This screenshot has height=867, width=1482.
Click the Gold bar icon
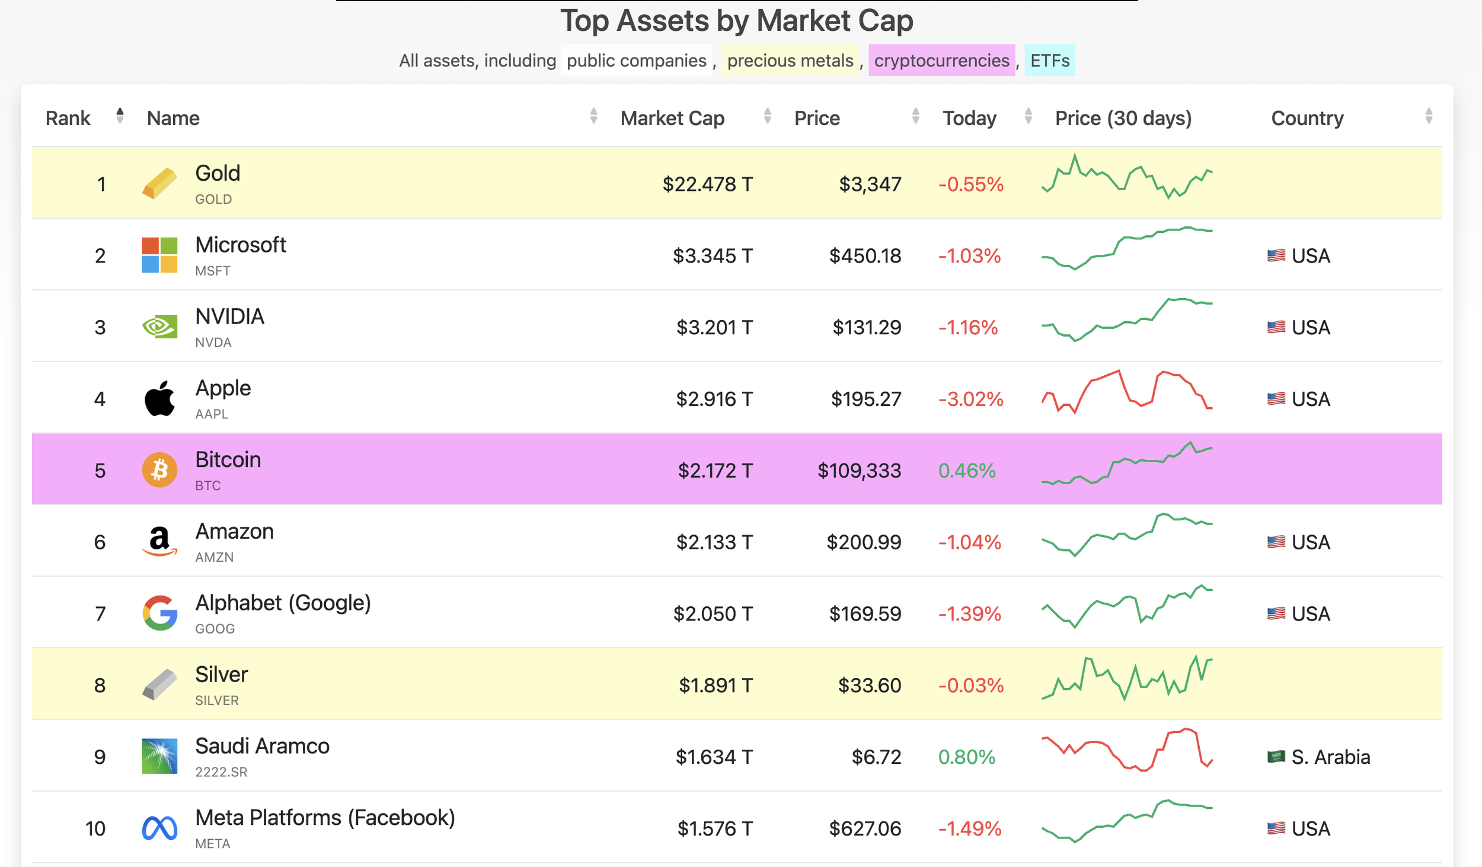tap(159, 183)
